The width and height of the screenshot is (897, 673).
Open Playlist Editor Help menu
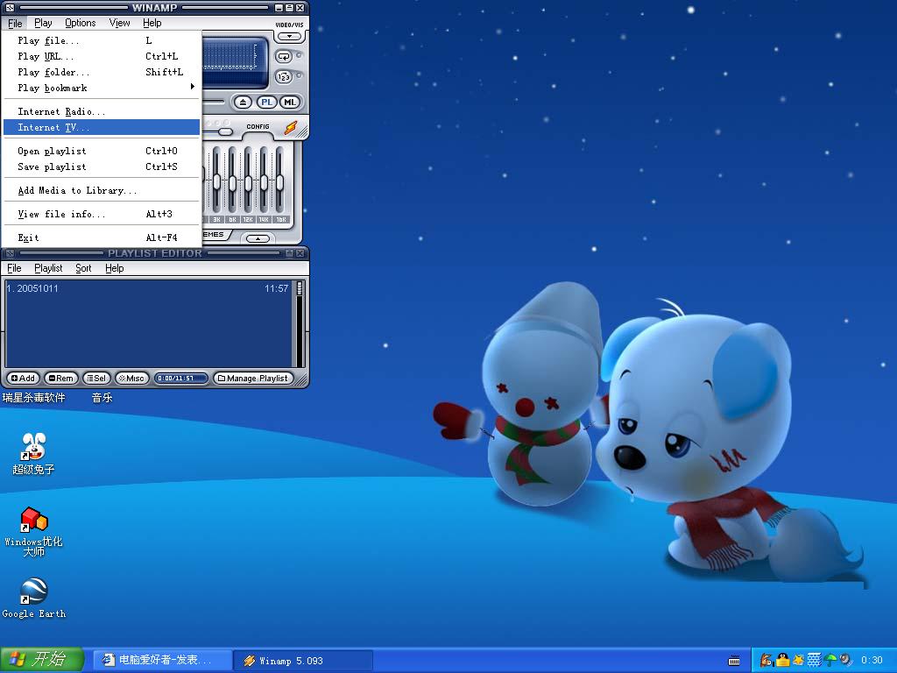115,268
